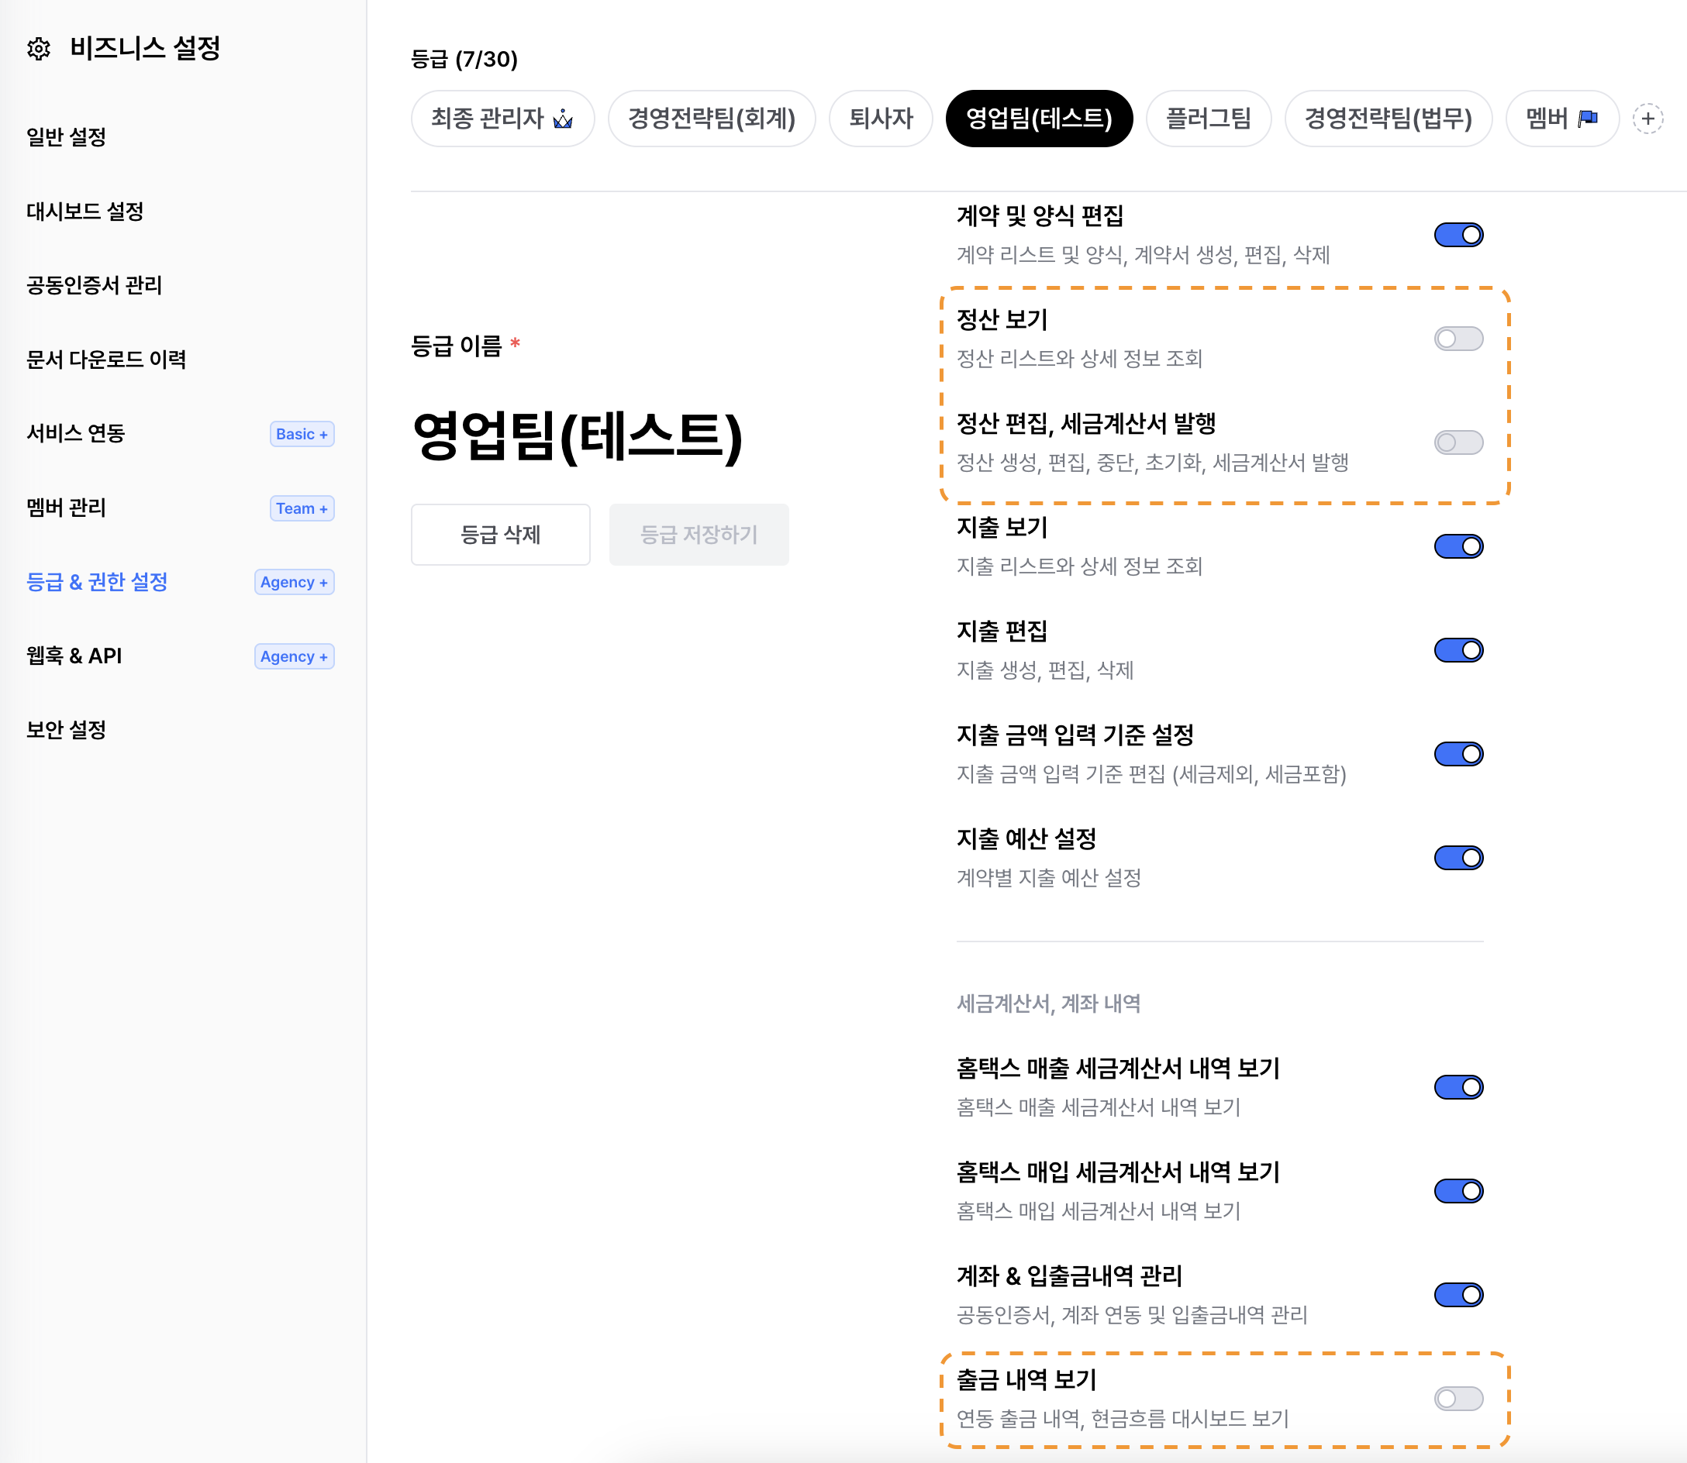1687x1463 pixels.
Task: Enable 정산 편집, 세금계산서 발행 toggle
Action: click(1458, 442)
